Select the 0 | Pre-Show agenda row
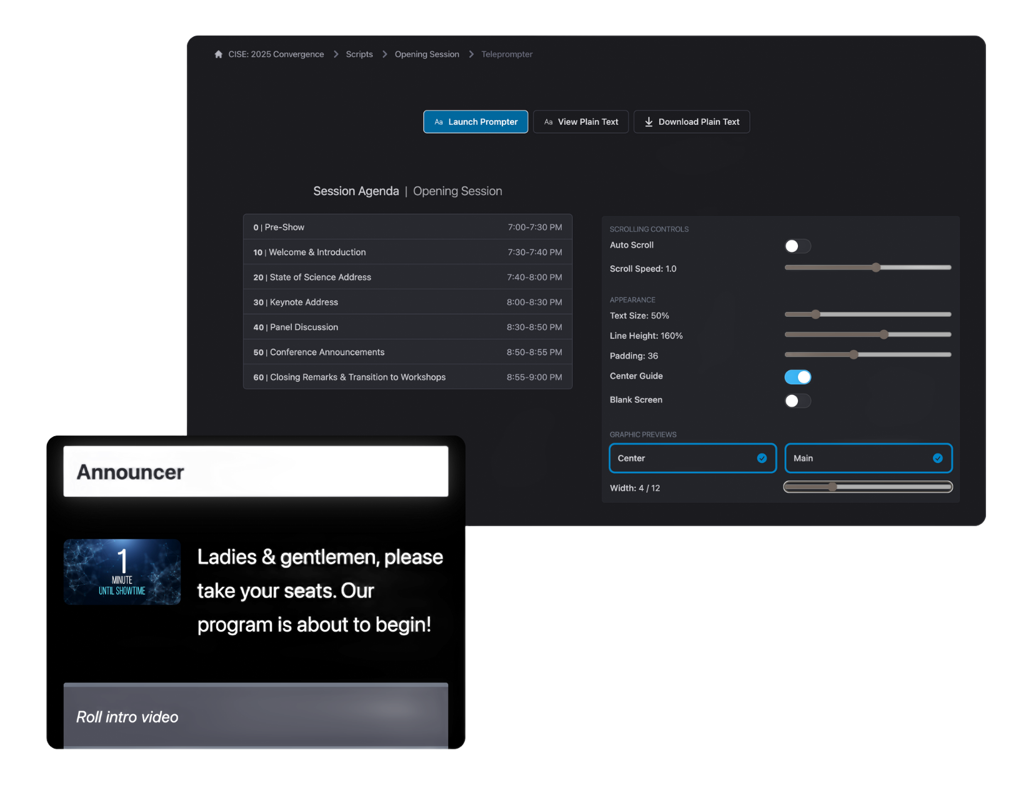The image size is (1016, 803). coord(407,227)
